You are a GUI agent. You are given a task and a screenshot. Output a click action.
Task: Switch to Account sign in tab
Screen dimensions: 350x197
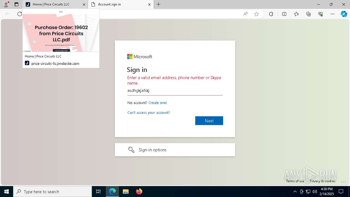[x=121, y=4]
